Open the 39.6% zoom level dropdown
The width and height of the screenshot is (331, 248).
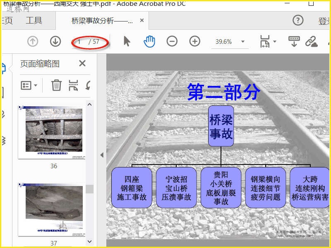(x=243, y=42)
